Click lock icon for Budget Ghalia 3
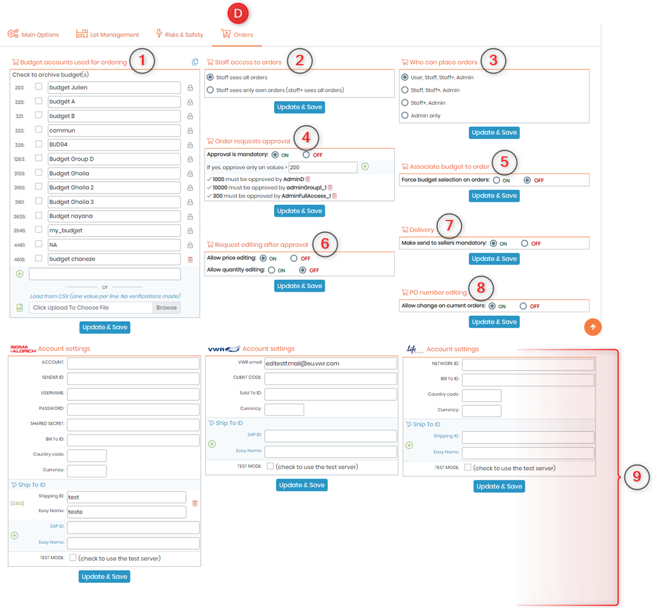 pyautogui.click(x=190, y=202)
